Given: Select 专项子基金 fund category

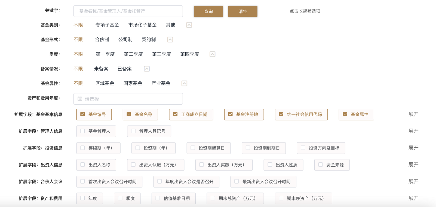Looking at the screenshot, I should coord(107,25).
